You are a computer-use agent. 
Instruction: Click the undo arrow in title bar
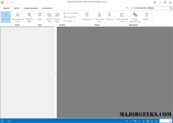7,2
